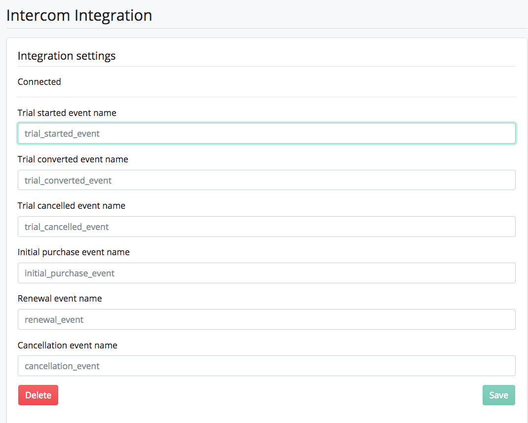Delete the Intercom integration
Screen dimensions: 528x423
(38, 395)
